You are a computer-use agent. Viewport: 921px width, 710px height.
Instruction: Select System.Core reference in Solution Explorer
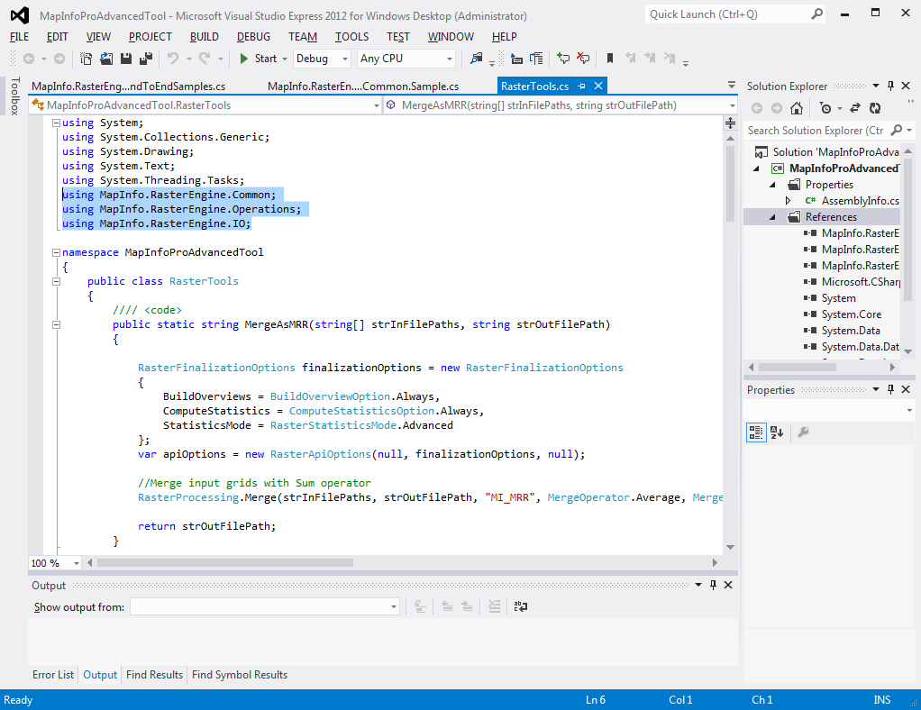pos(851,314)
